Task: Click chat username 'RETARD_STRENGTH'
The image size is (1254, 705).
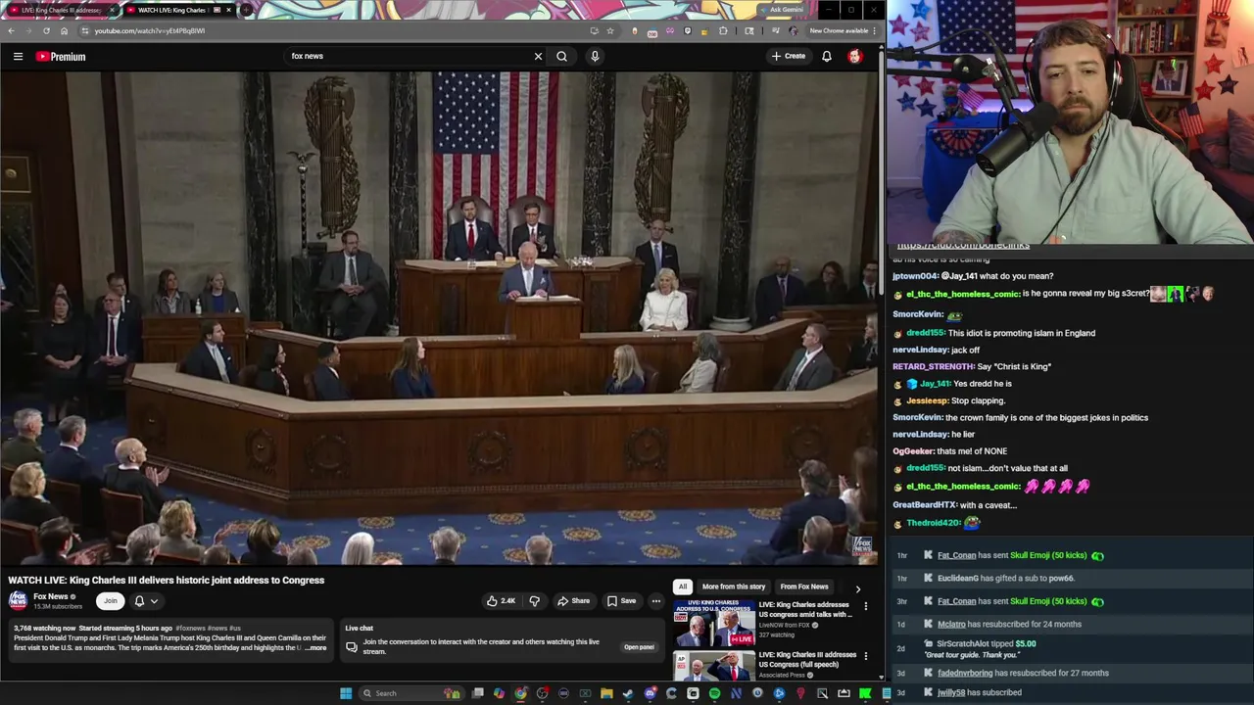Action: coord(933,366)
